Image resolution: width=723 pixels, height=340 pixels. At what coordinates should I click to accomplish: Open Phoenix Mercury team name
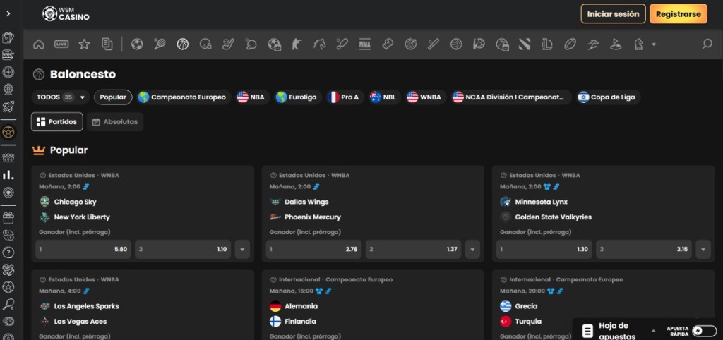(313, 217)
